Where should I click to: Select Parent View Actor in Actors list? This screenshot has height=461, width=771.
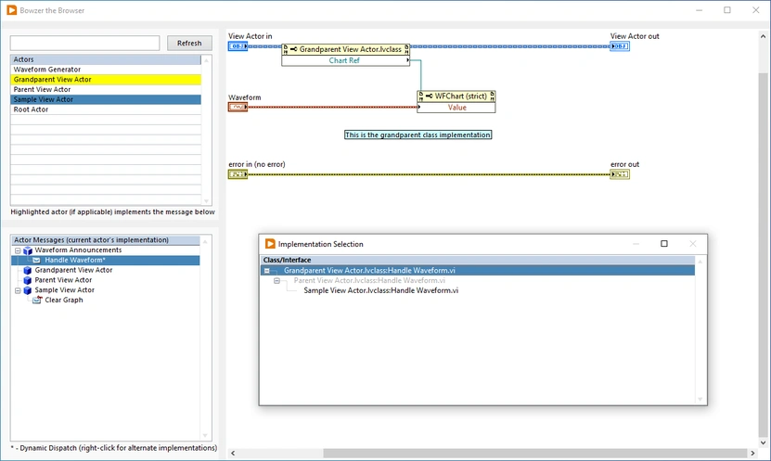coord(106,89)
